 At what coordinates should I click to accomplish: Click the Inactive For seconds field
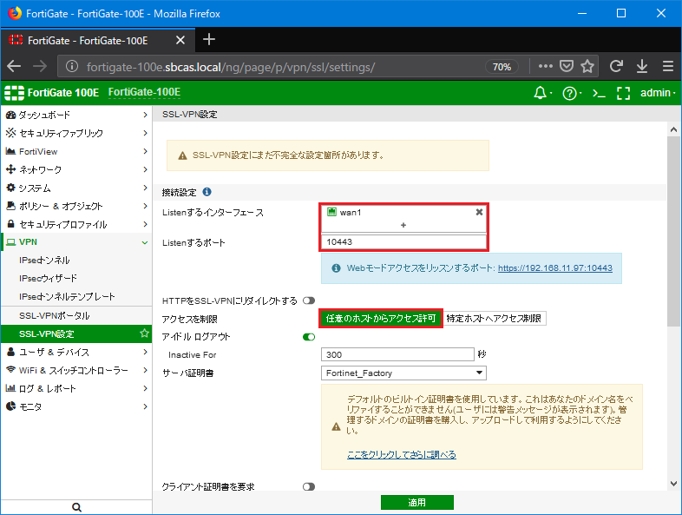[x=397, y=354]
